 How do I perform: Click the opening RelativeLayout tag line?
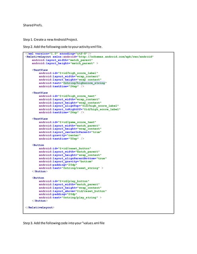point(89,57)
